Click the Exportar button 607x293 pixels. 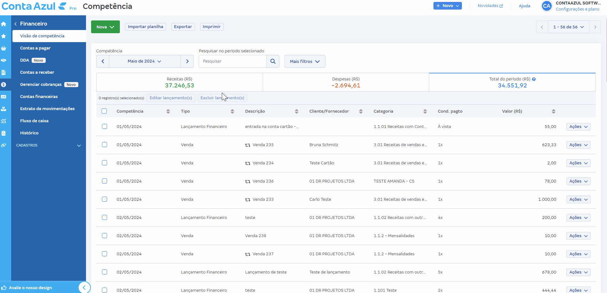pos(183,27)
